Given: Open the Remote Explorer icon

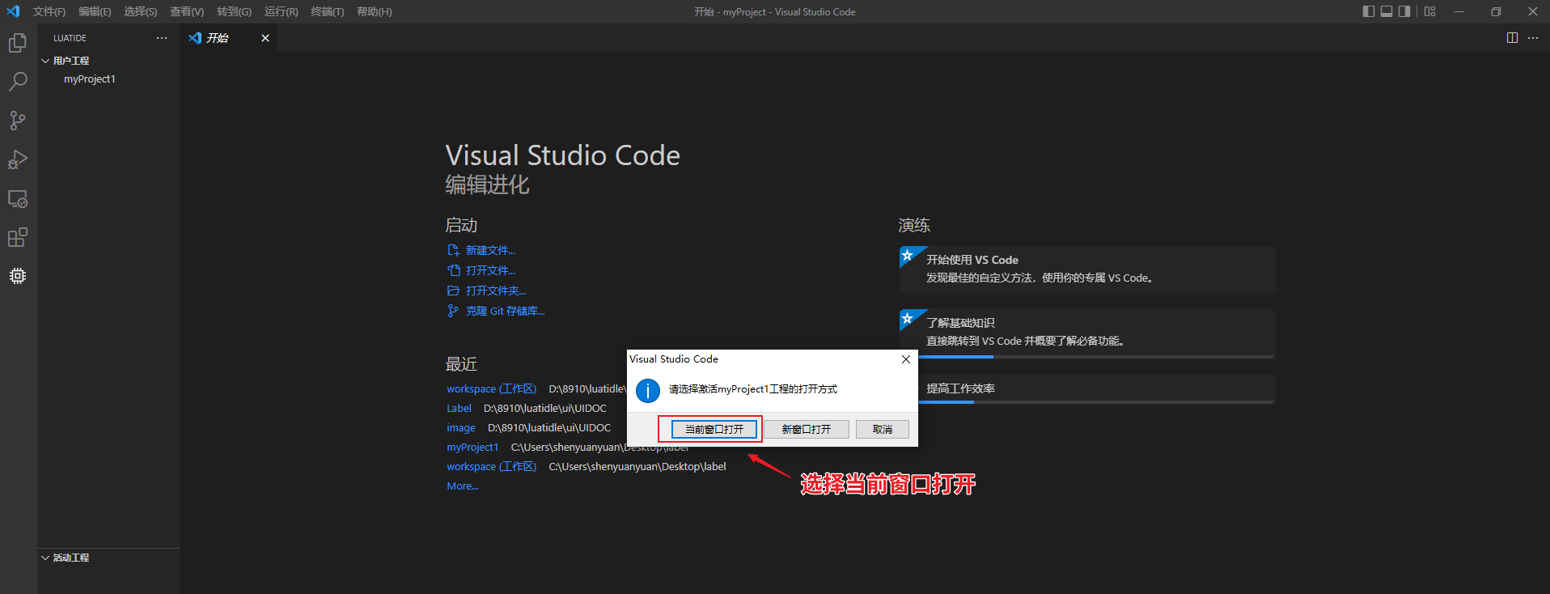Looking at the screenshot, I should (x=18, y=198).
